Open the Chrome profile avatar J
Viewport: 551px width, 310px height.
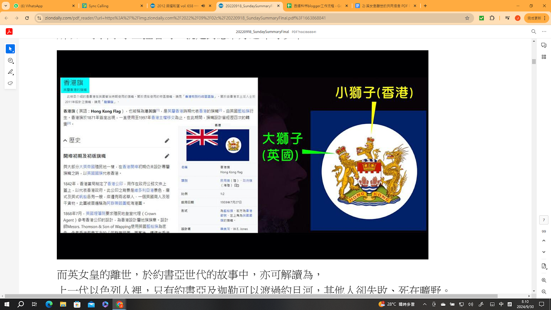coord(518,18)
